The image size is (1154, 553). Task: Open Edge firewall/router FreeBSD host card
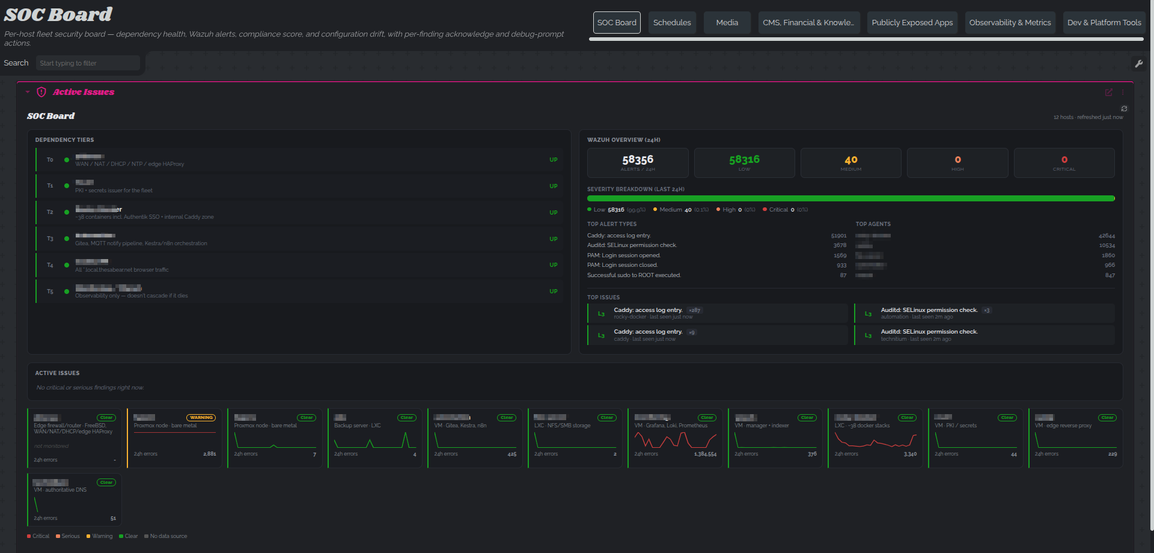pyautogui.click(x=75, y=438)
